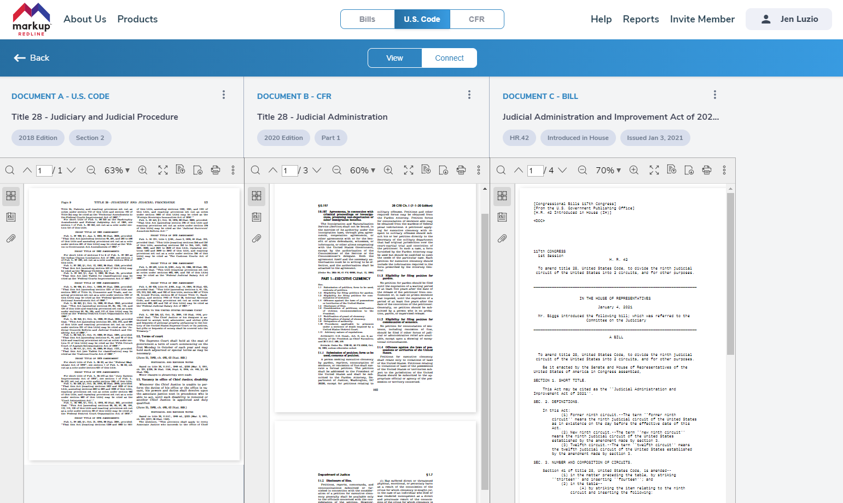Go to next page in the 70% viewer
Viewport: 843px width, 503px height.
click(562, 170)
